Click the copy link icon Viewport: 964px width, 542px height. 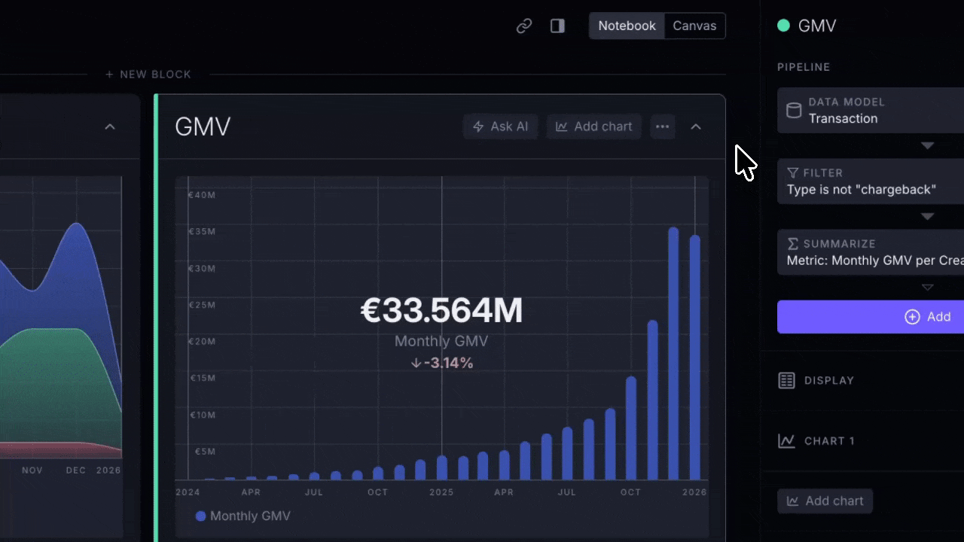pyautogui.click(x=524, y=26)
